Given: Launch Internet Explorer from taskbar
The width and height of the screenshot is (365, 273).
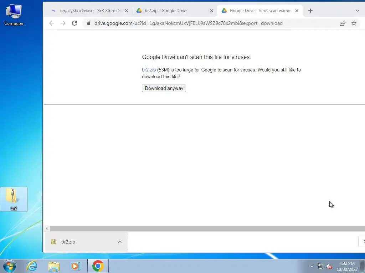Looking at the screenshot, I should pos(32,266).
